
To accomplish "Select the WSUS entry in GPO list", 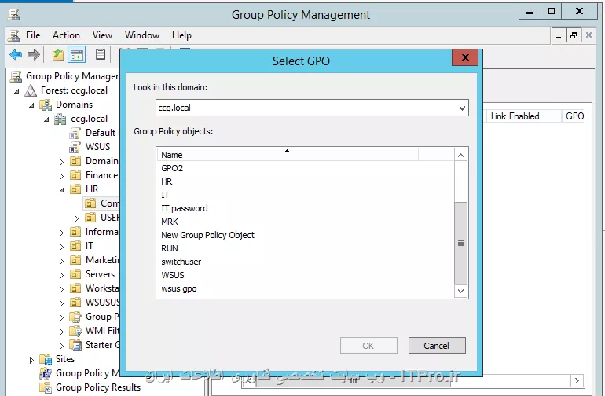I will pyautogui.click(x=173, y=275).
